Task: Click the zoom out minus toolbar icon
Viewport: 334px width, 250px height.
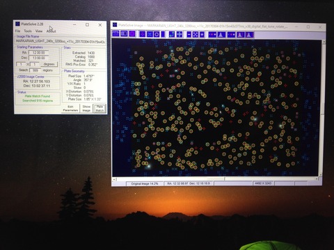Action: (x=189, y=34)
